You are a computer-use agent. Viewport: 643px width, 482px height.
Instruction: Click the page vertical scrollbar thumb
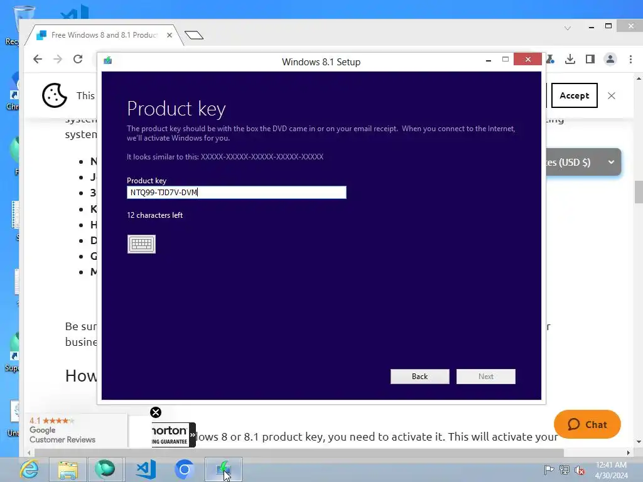click(x=639, y=191)
